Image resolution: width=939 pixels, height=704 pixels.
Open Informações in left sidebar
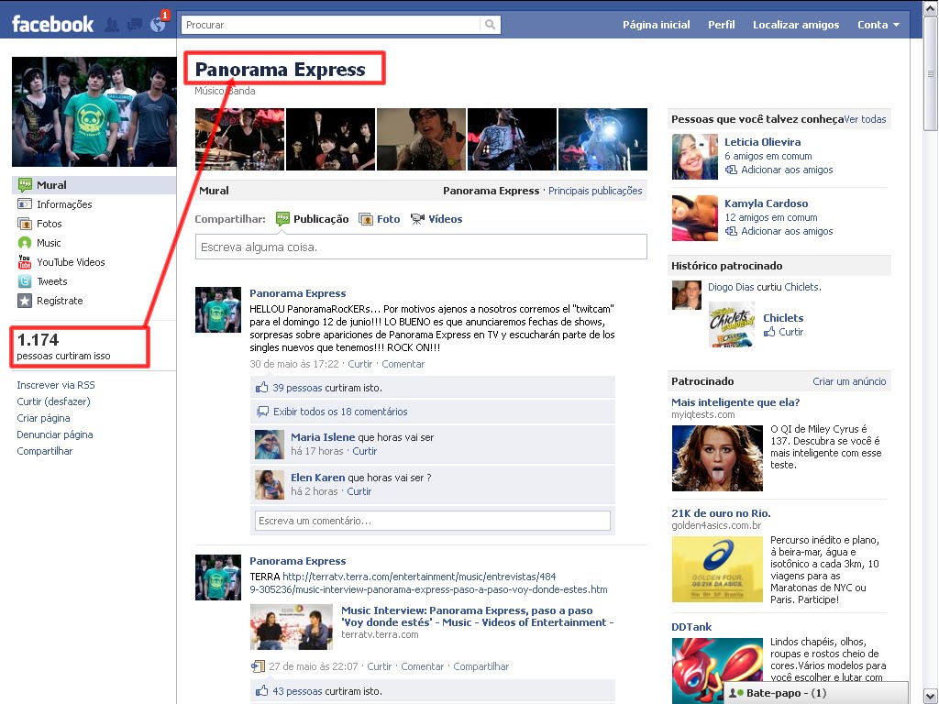point(64,204)
